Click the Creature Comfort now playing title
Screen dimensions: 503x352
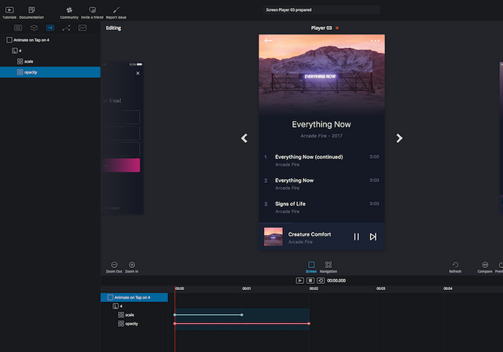click(x=310, y=234)
